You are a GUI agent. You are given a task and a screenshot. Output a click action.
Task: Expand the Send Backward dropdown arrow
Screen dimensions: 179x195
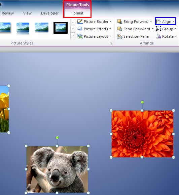152,29
